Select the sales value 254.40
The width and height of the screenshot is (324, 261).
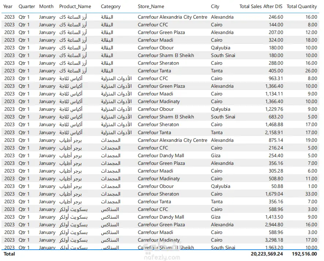pos(276,155)
